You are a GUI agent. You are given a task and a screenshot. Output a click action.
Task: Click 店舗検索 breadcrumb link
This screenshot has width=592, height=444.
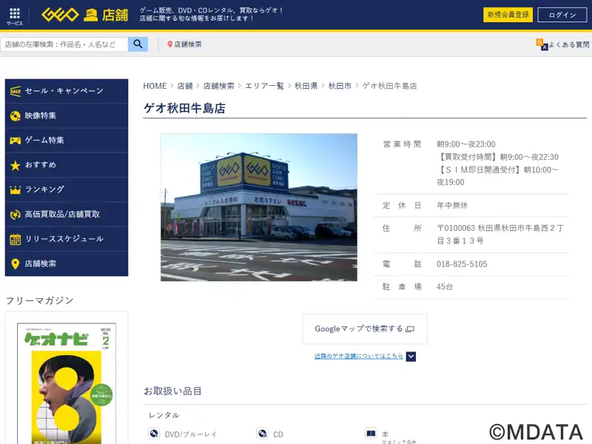click(x=218, y=86)
